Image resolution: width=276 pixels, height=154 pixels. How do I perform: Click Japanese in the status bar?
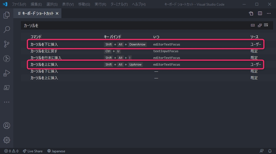point(56,151)
